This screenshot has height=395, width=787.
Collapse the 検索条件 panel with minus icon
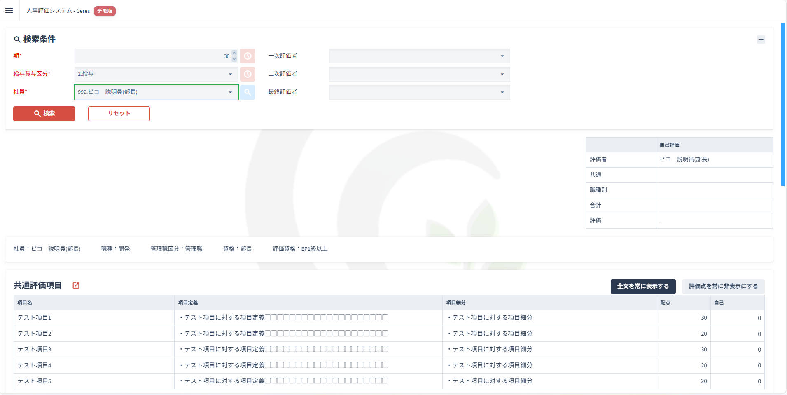(761, 40)
